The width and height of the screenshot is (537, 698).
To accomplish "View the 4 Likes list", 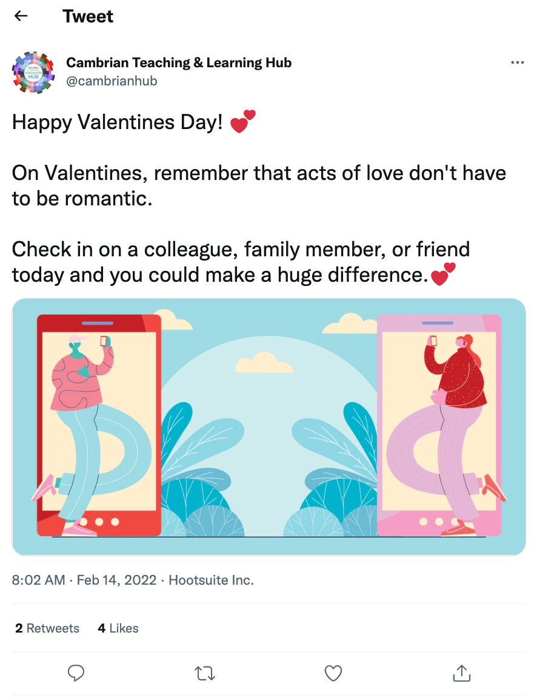I will (x=118, y=628).
